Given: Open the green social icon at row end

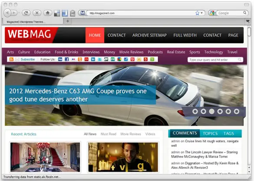Looking at the screenshot, I should pyautogui.click(x=152, y=59).
